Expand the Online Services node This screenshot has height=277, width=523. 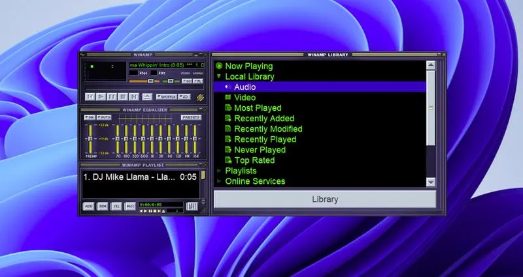tap(220, 181)
